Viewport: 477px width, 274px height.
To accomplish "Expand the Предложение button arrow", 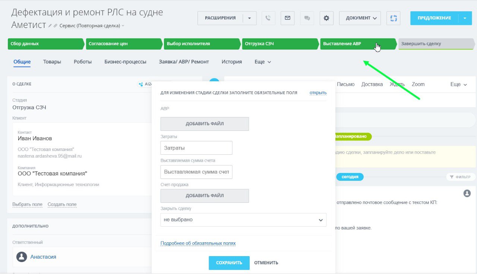I will [x=464, y=18].
